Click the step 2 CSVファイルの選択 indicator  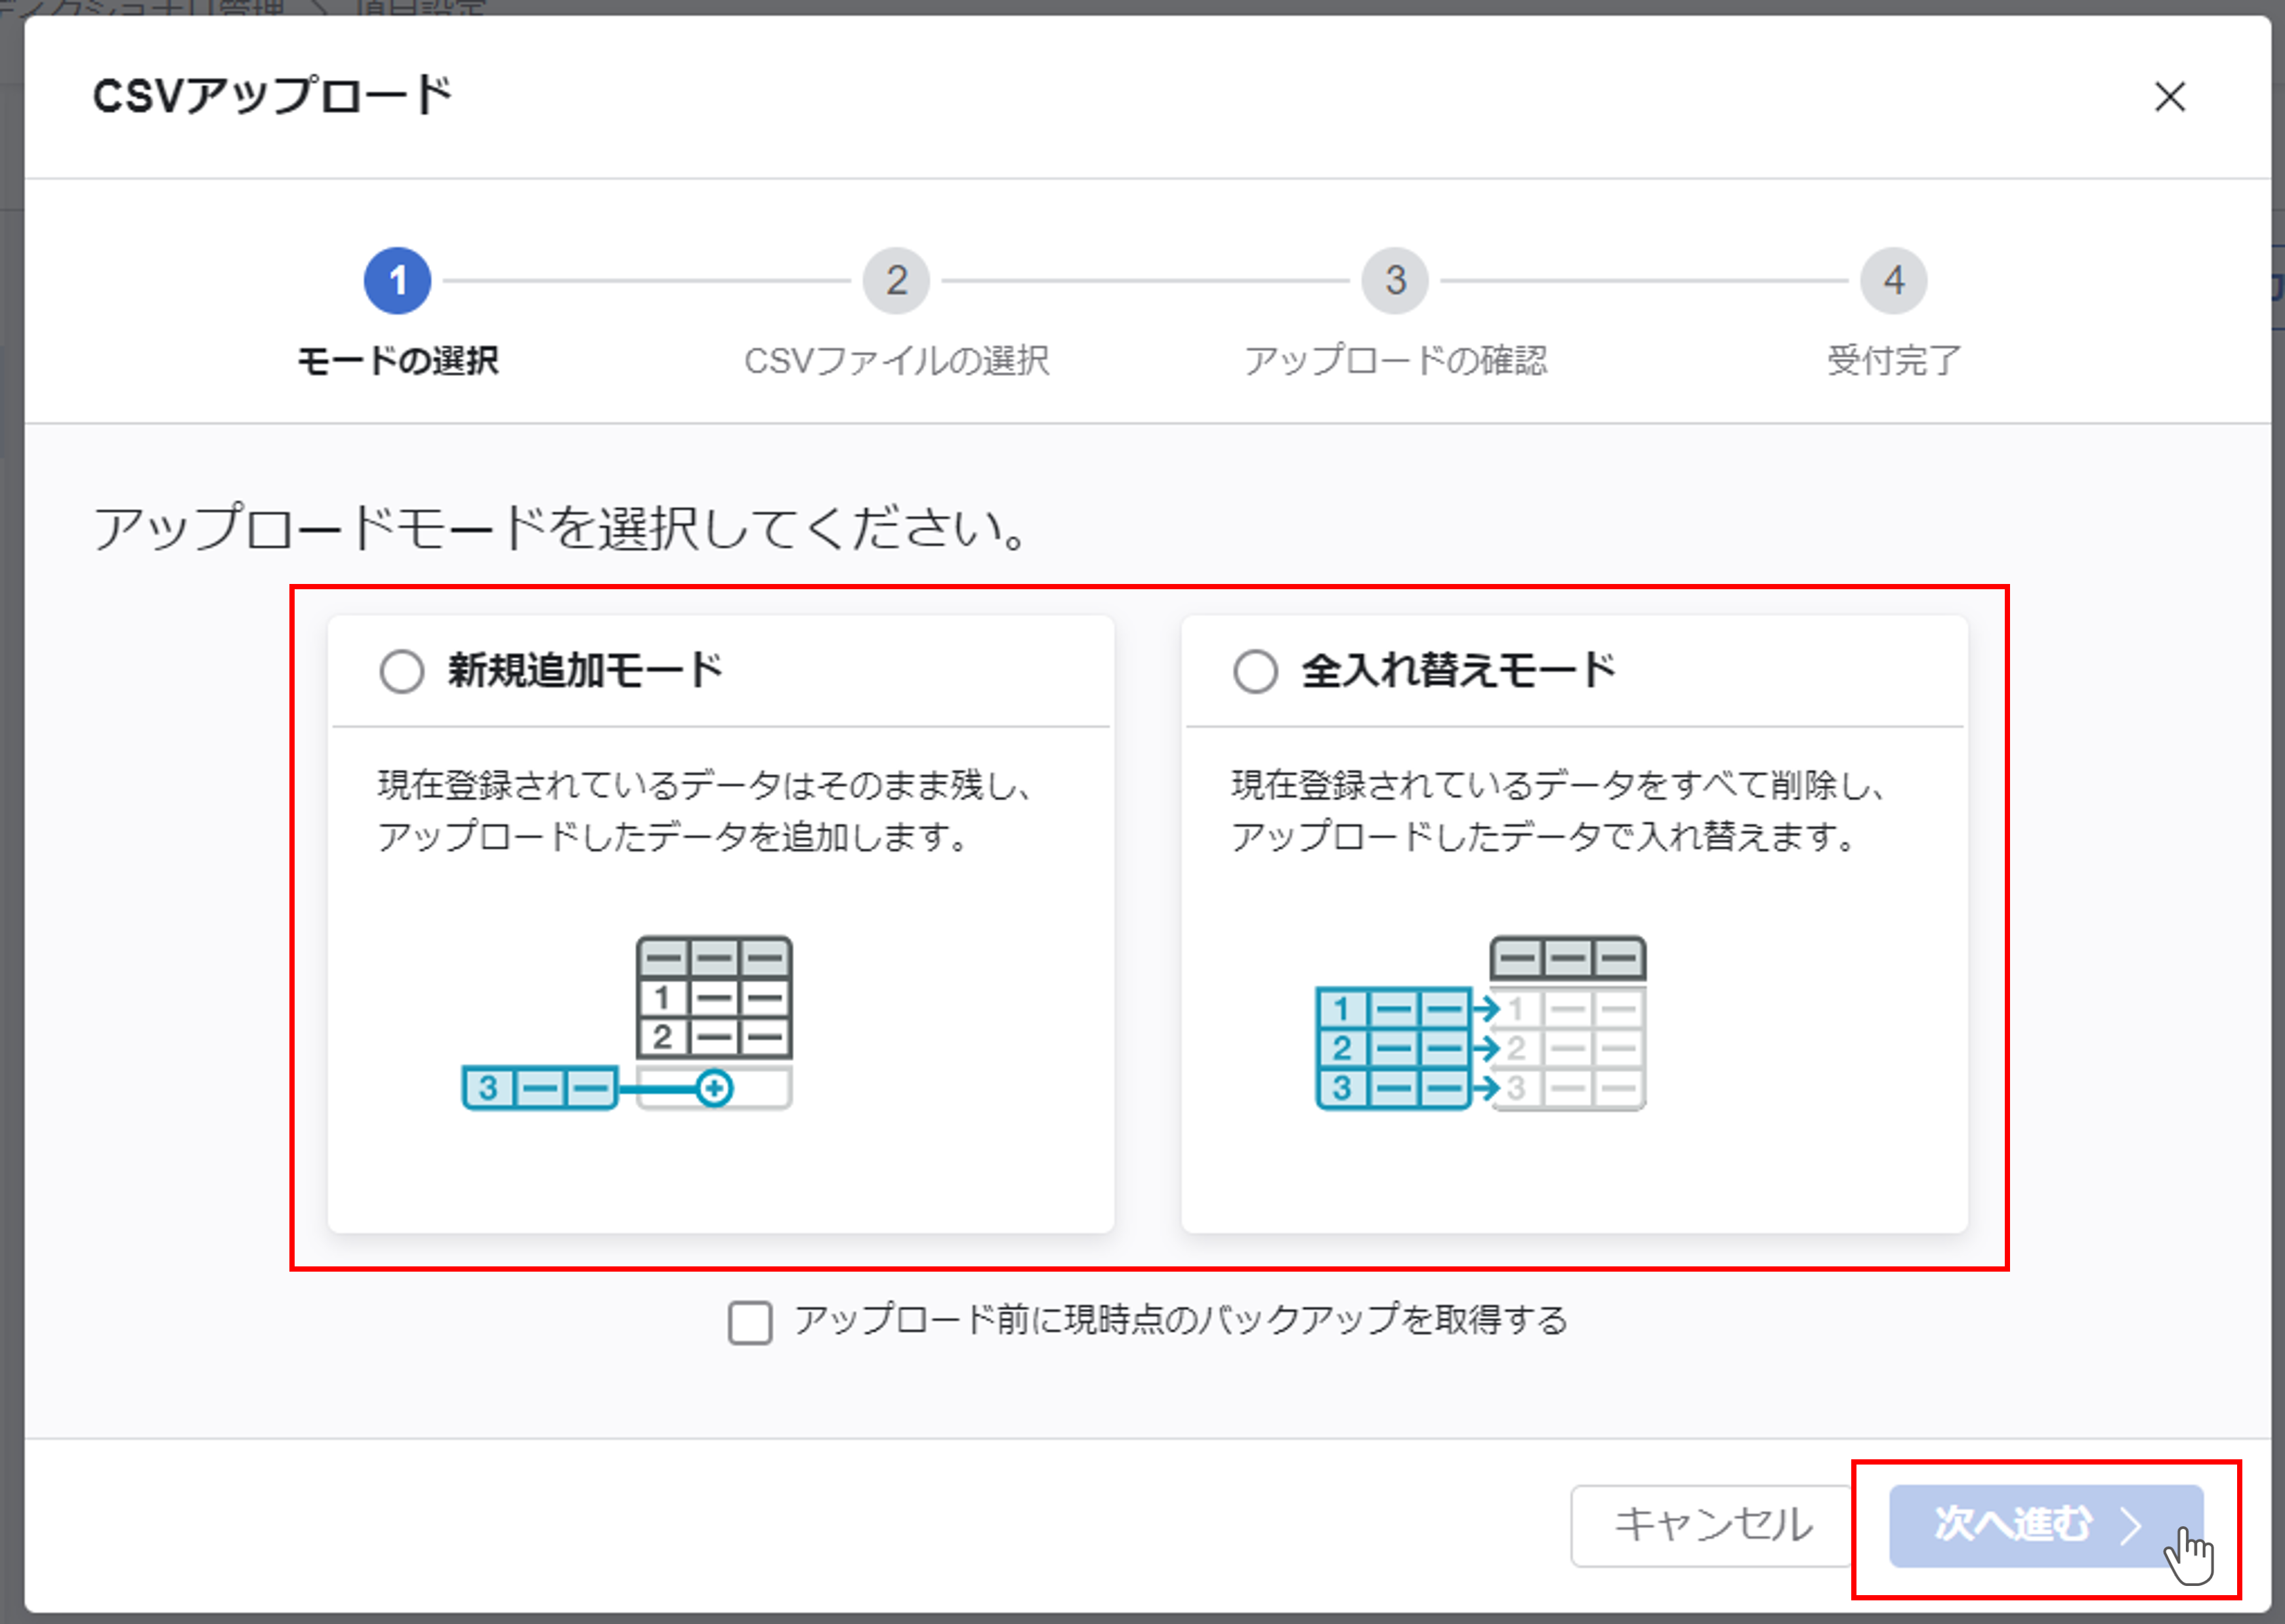click(897, 280)
